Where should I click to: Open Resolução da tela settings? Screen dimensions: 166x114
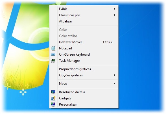(84, 92)
